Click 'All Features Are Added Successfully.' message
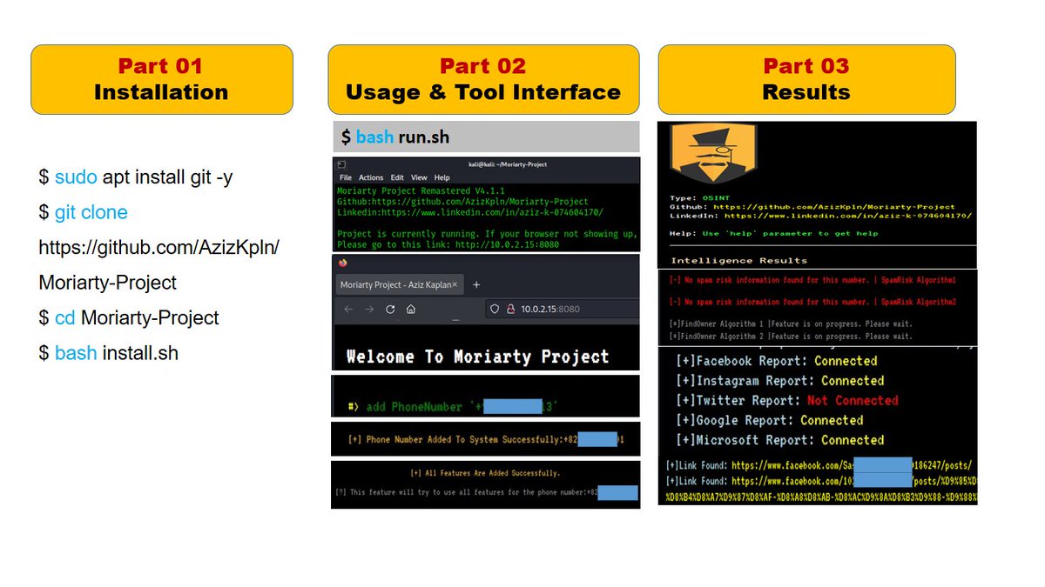Image resolution: width=1045 pixels, height=587 pixels. [x=485, y=473]
